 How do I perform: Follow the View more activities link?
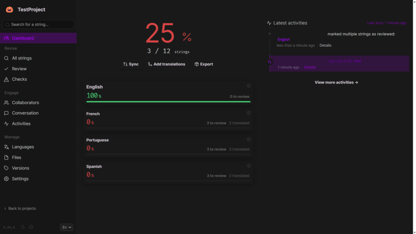coord(336,82)
